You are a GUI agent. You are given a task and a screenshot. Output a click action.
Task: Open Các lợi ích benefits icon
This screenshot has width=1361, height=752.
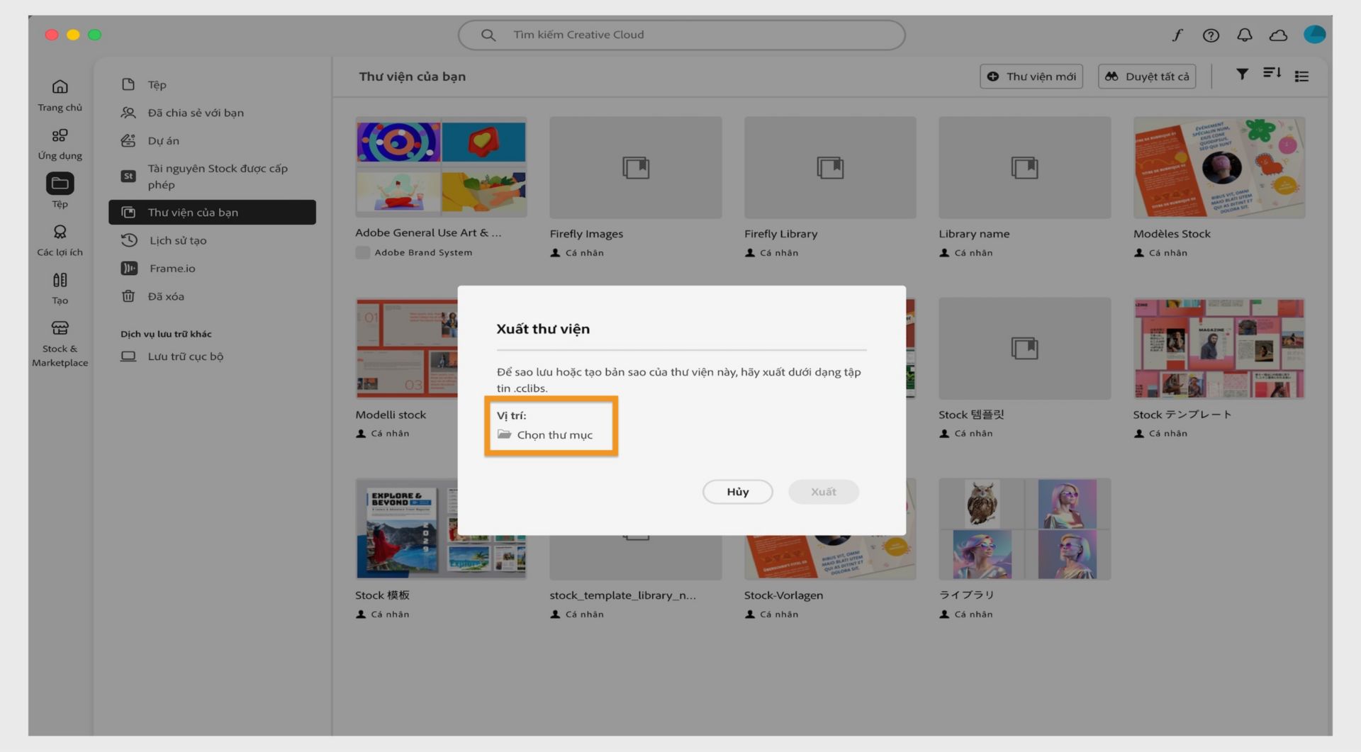[60, 232]
